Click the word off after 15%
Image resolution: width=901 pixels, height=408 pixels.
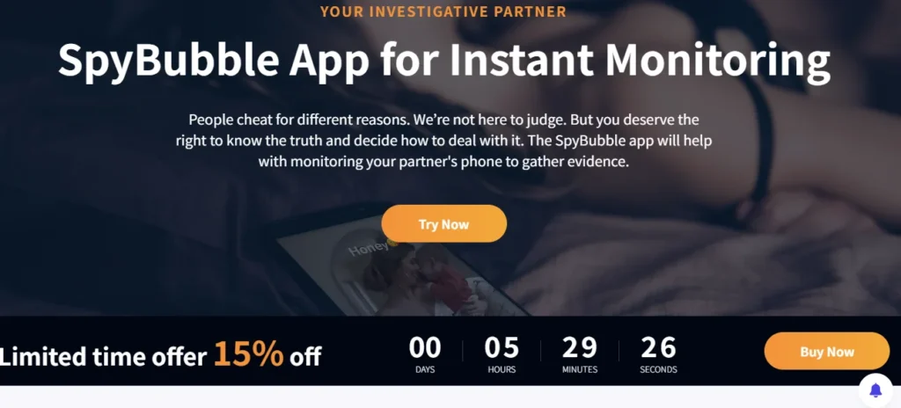coord(305,357)
